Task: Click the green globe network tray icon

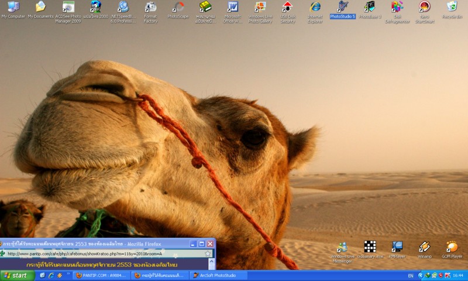Action: tap(428, 275)
